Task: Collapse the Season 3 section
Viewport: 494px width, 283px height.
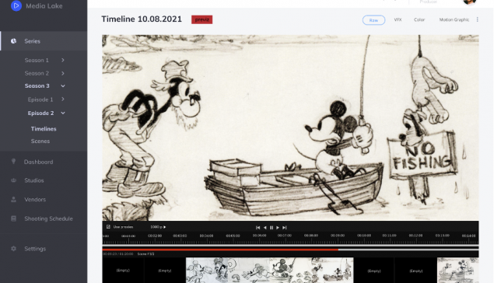Action: coord(63,86)
